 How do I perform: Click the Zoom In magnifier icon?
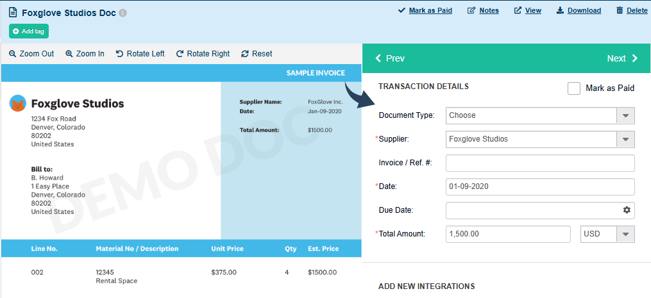[x=69, y=54]
